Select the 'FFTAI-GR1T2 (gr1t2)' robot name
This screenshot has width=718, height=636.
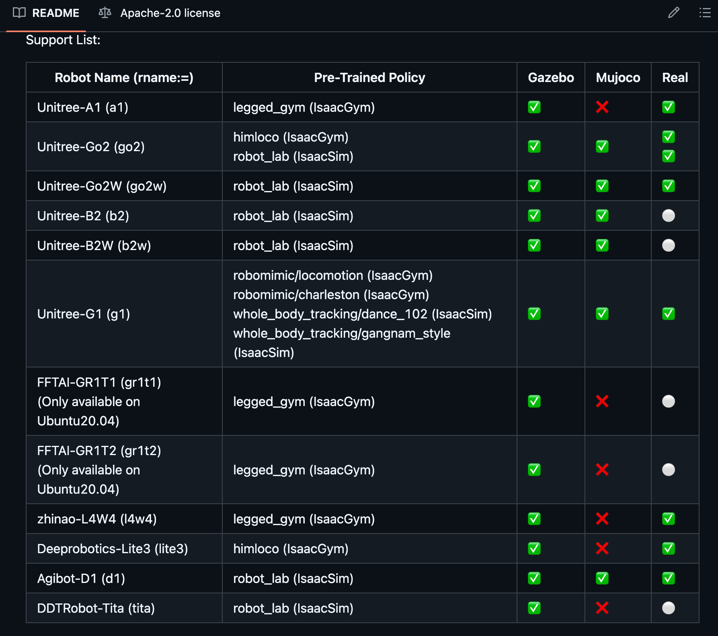pyautogui.click(x=99, y=451)
